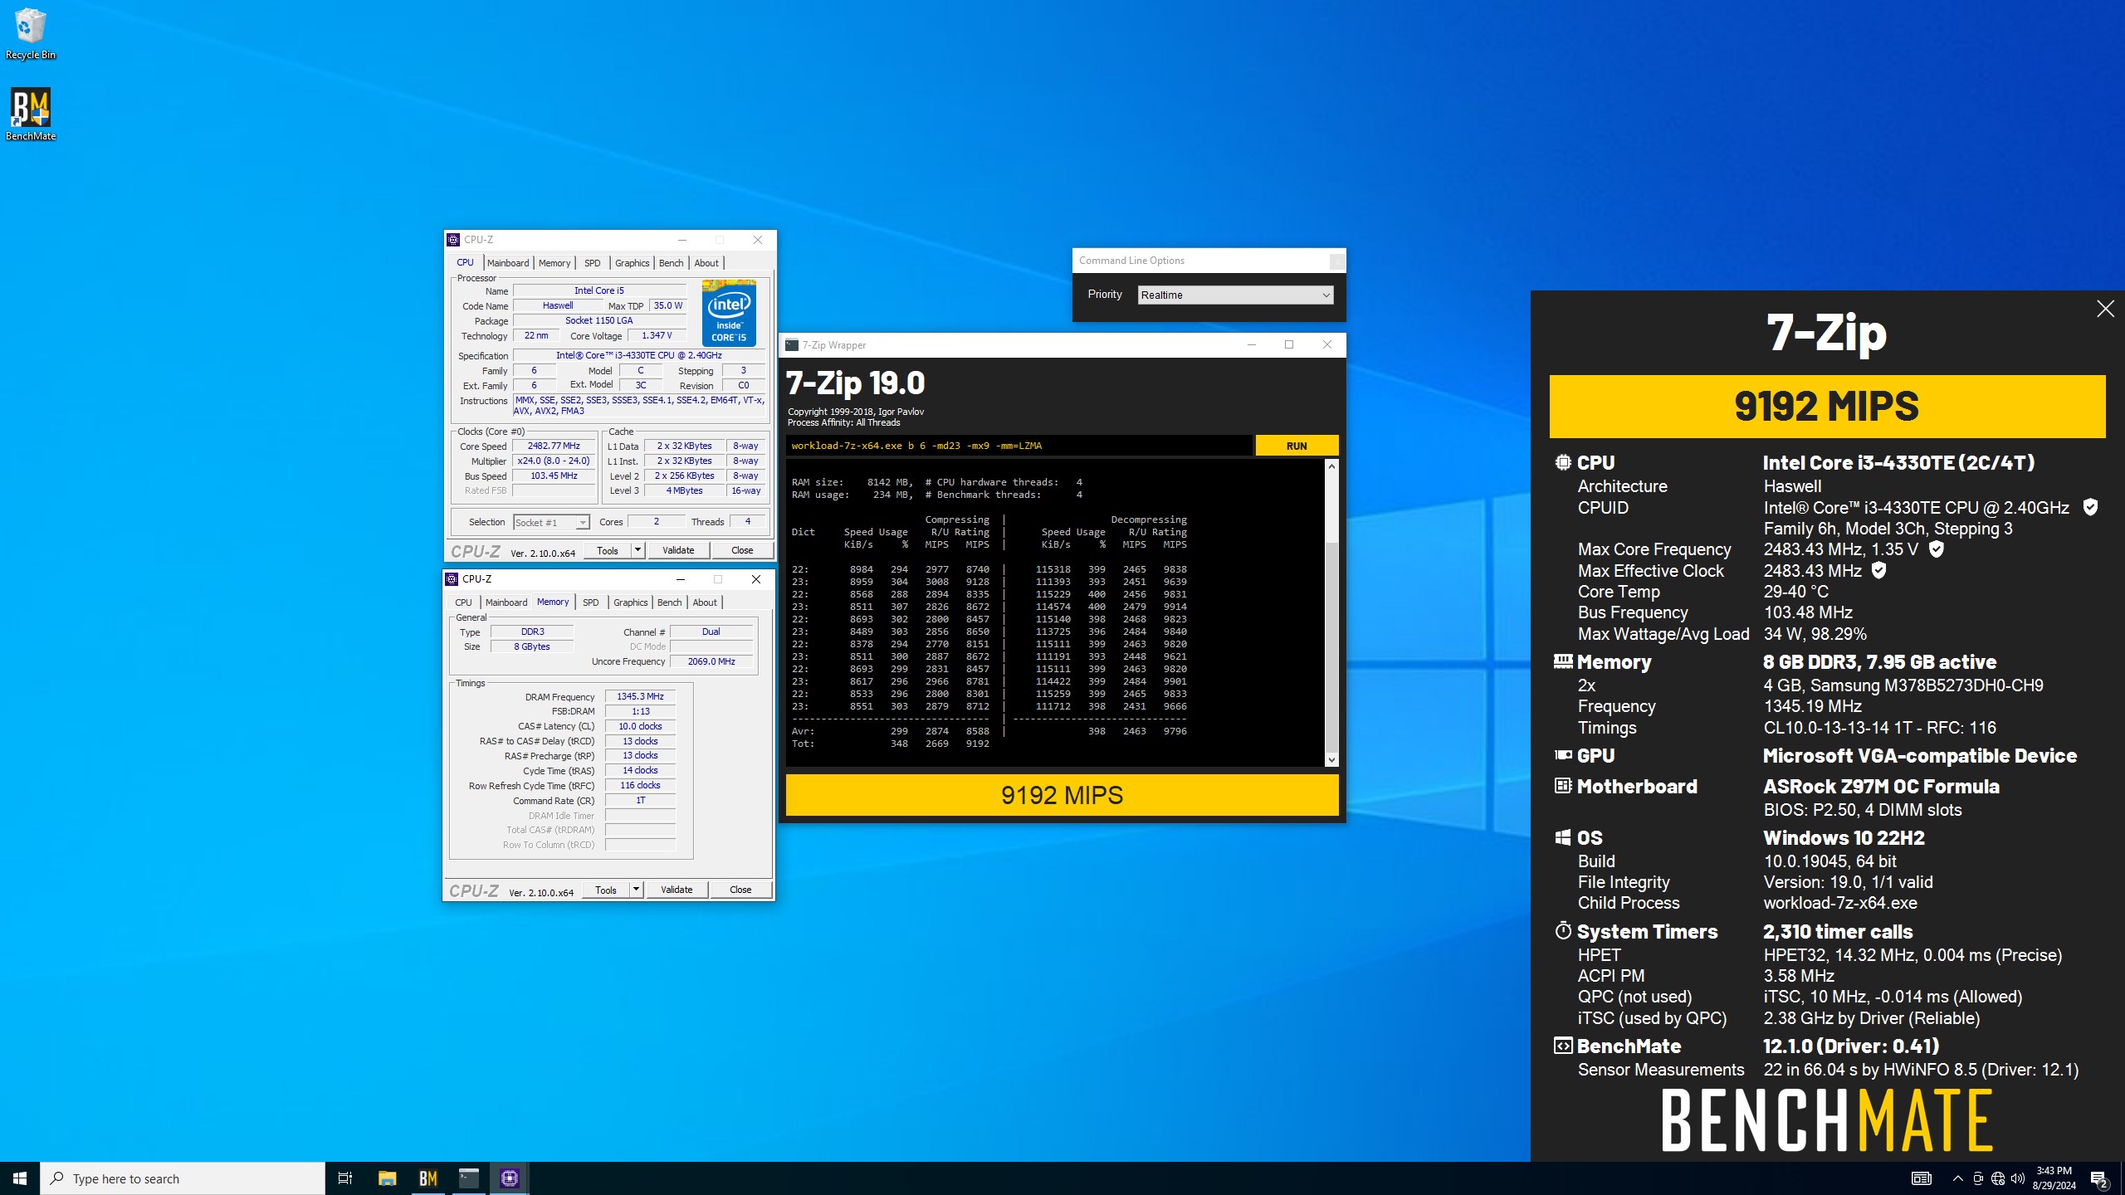Click the volume icon in system tray
This screenshot has height=1195, width=2125.
point(2018,1178)
